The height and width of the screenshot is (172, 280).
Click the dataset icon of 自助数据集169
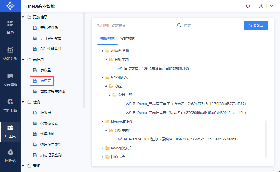point(120,68)
